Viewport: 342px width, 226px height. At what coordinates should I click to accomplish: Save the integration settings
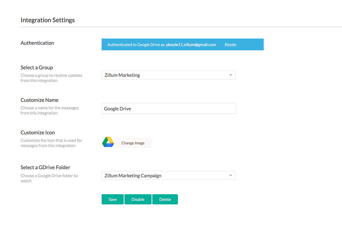(113, 199)
